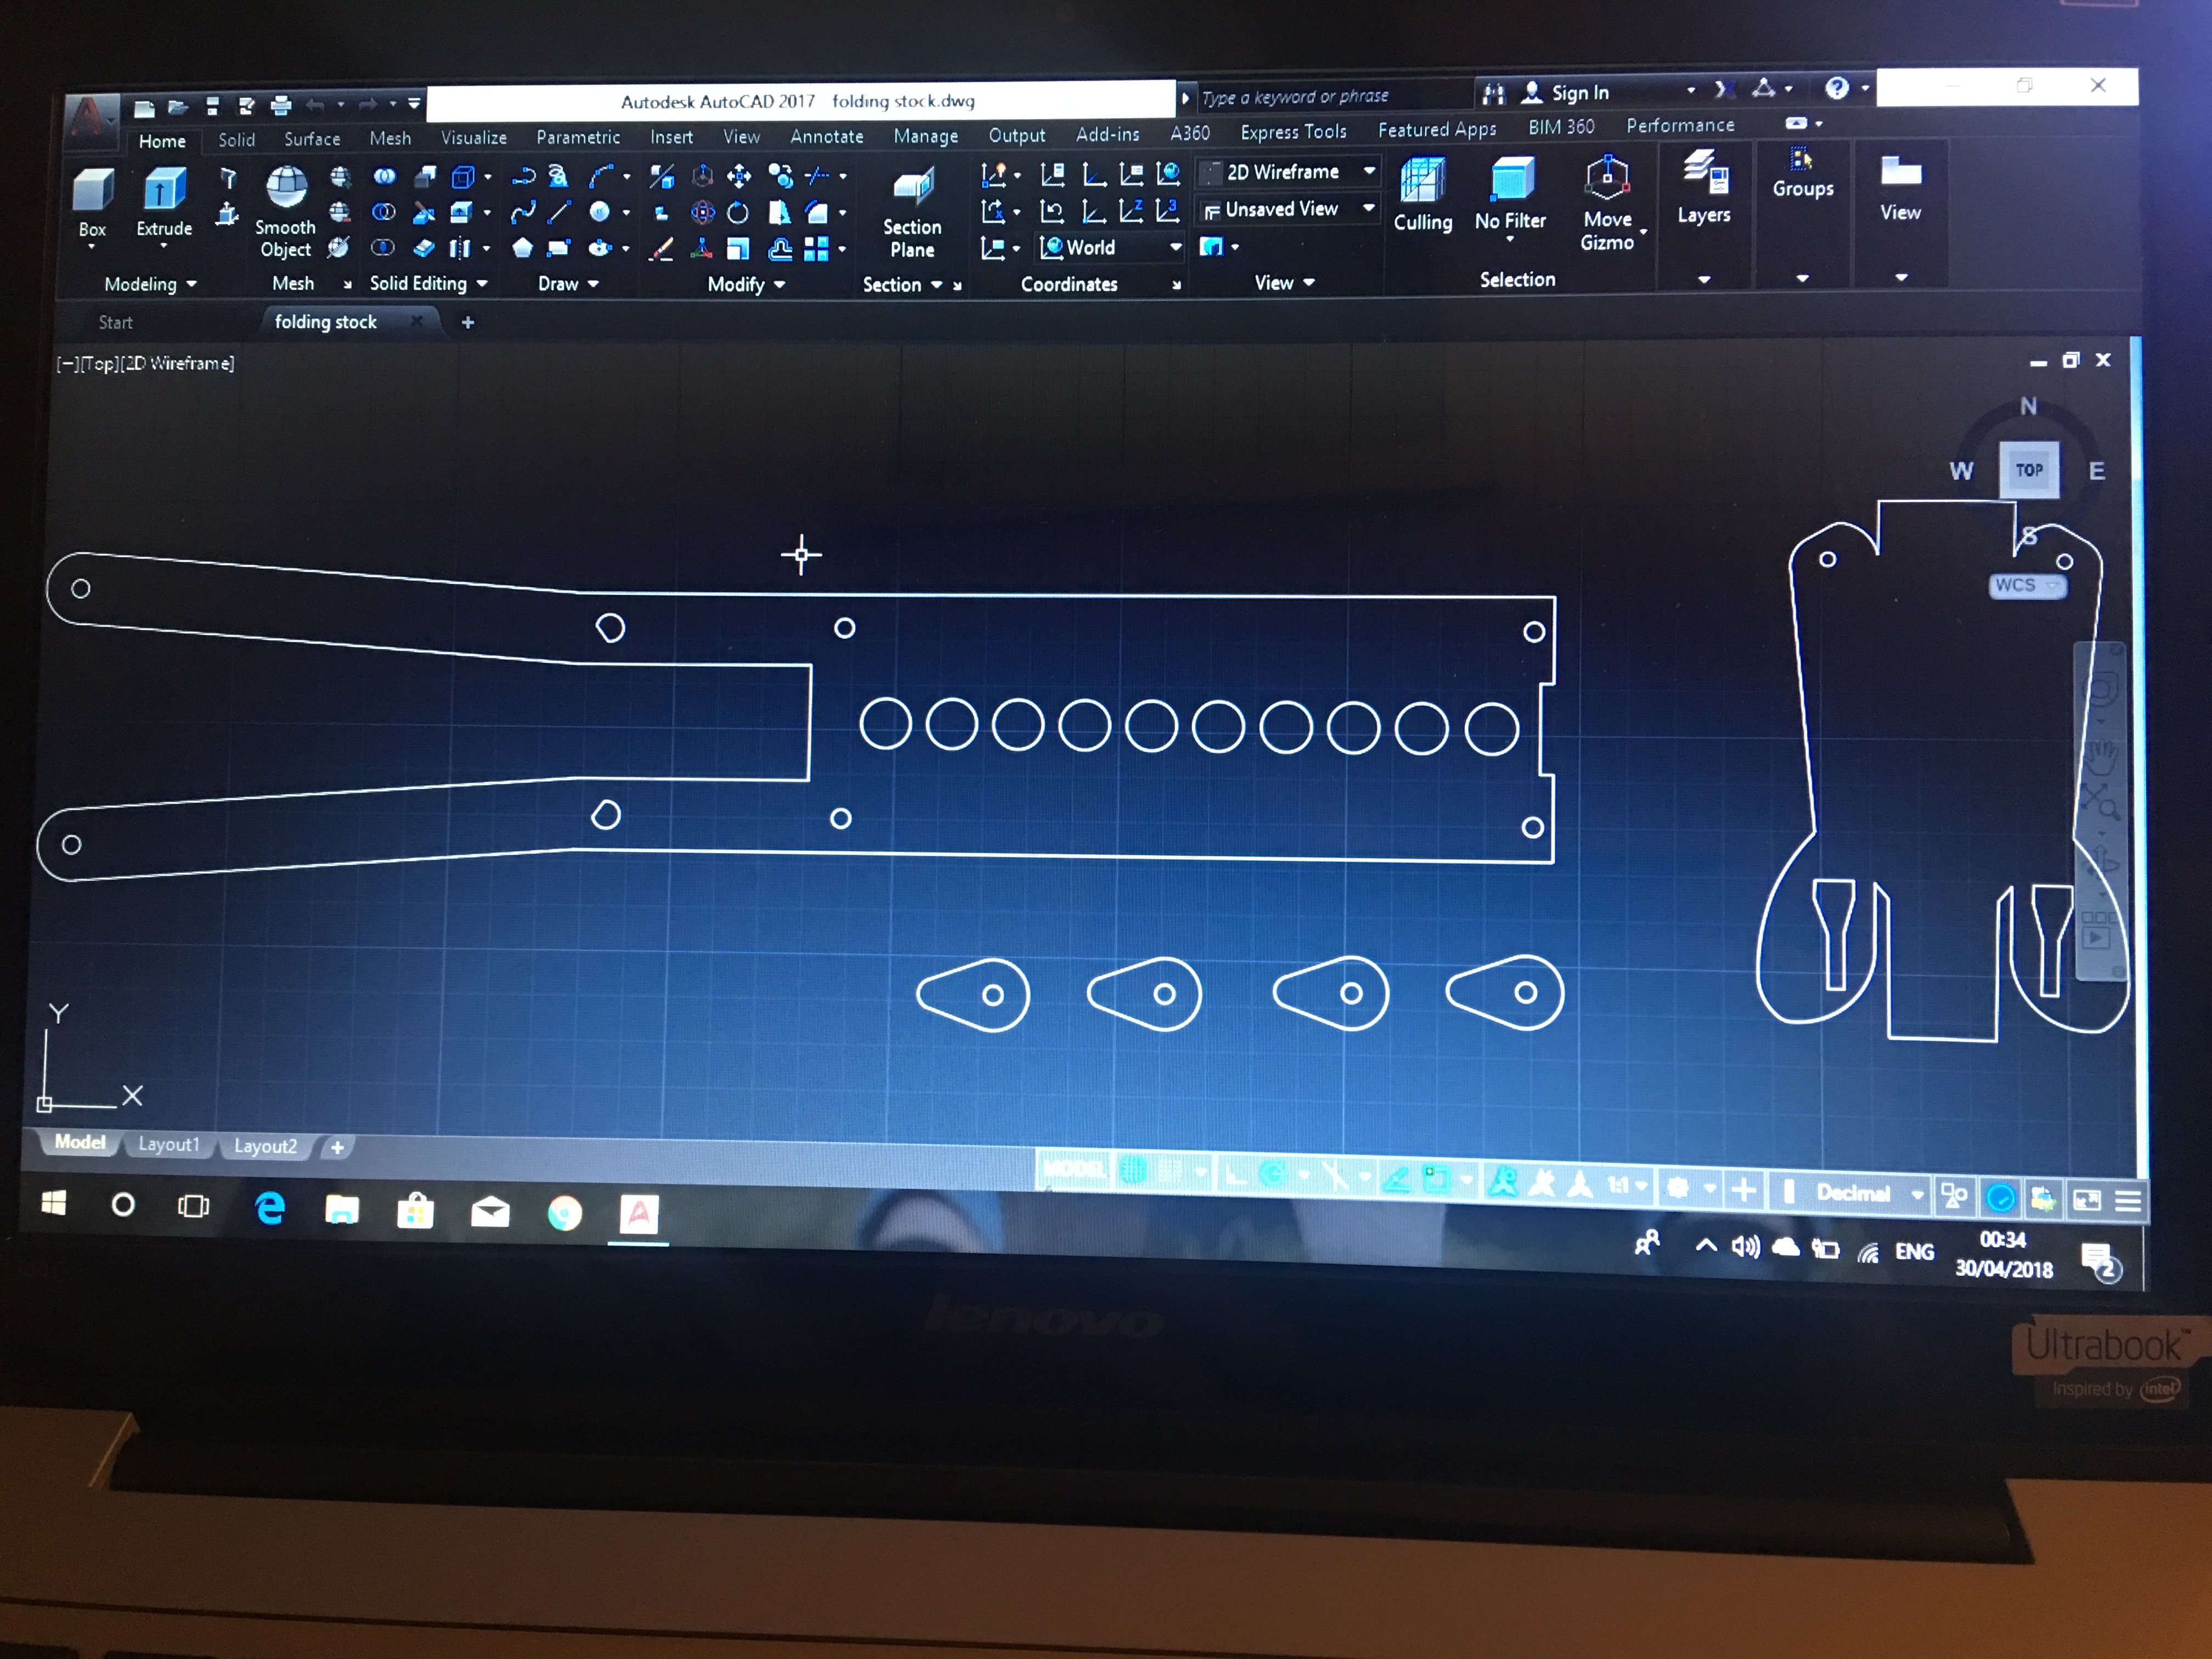Toggle isometric drafting in status bar
The height and width of the screenshot is (1659, 2212).
pos(1335,1177)
